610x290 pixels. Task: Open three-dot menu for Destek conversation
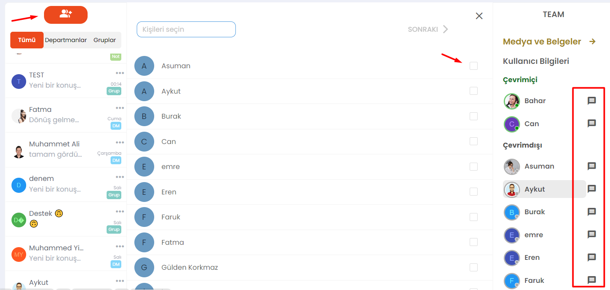click(120, 211)
